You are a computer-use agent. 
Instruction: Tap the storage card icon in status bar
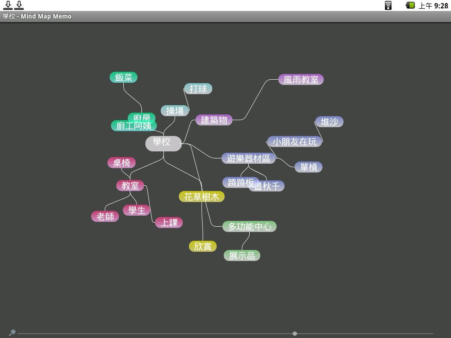tap(388, 5)
